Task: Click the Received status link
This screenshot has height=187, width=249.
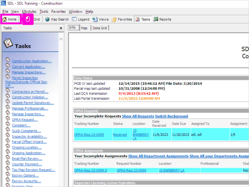Action: tap(120, 135)
